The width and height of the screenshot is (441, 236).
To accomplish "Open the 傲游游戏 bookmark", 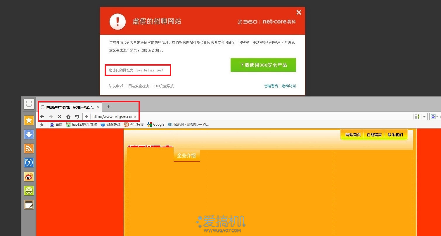I will click(110, 124).
